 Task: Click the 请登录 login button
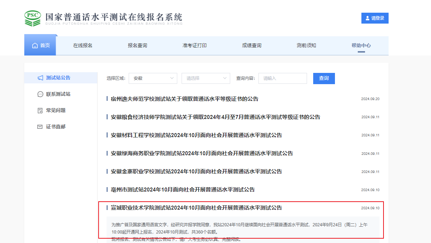tap(375, 18)
